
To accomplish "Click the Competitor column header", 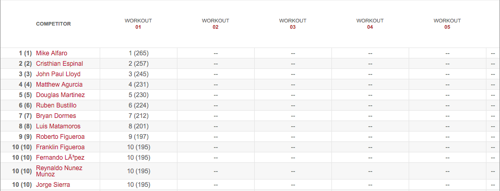I will click(53, 24).
